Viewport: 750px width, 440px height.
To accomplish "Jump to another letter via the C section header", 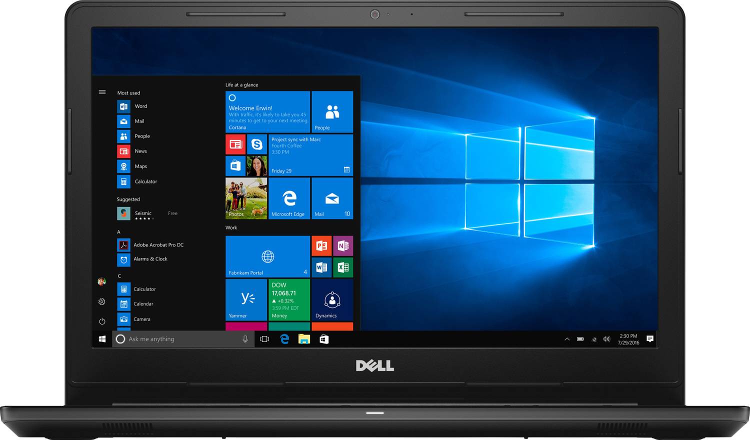I will click(x=119, y=275).
